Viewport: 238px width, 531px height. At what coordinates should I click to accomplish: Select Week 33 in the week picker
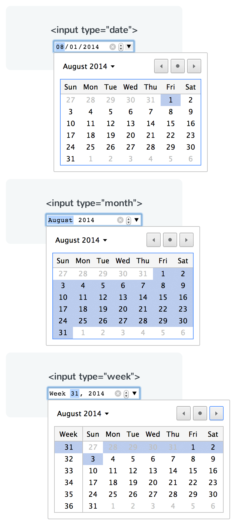(69, 471)
